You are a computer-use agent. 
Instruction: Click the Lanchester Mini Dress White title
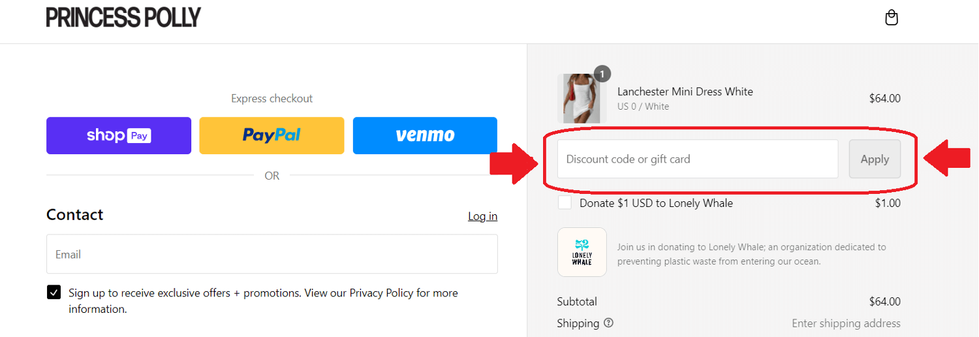pyautogui.click(x=685, y=91)
